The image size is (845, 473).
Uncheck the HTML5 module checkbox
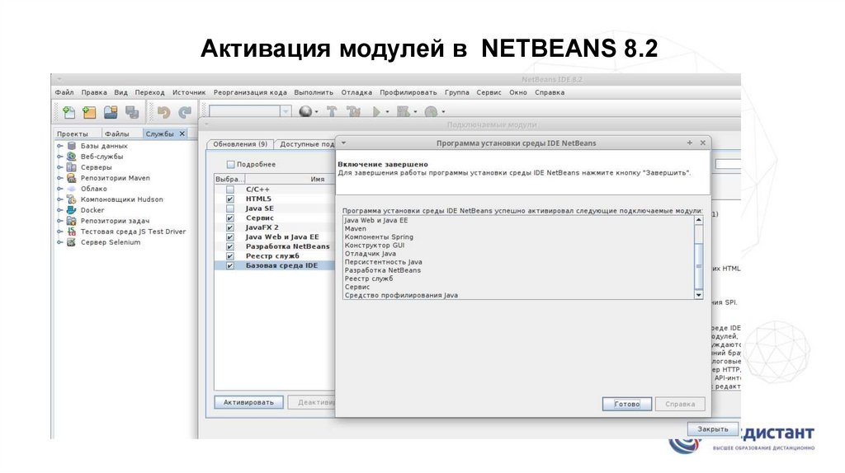230,199
